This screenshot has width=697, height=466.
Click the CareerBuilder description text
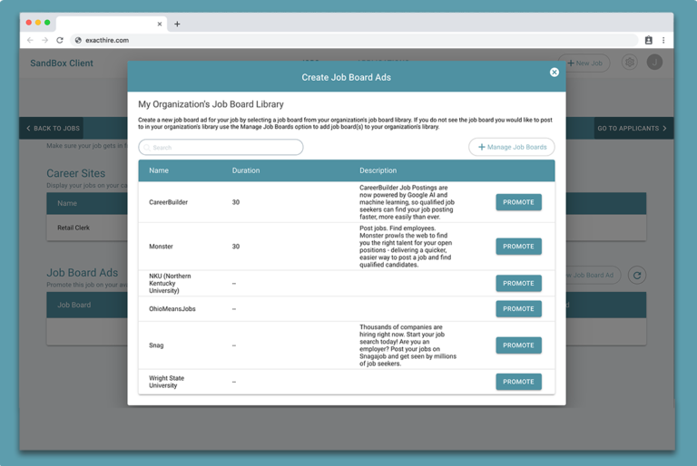pos(407,202)
